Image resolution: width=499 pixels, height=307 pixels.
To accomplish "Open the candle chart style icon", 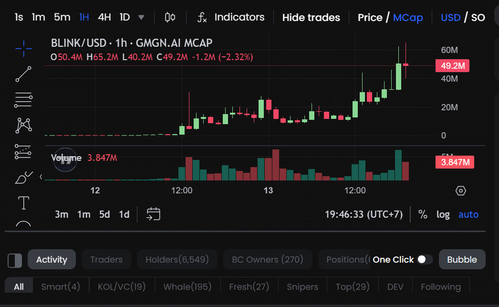I will coord(170,17).
